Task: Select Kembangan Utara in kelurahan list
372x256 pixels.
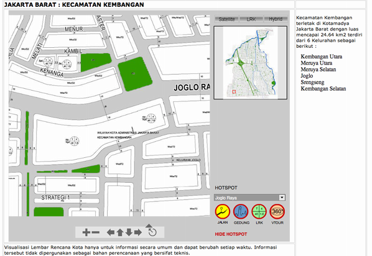Action: click(321, 57)
